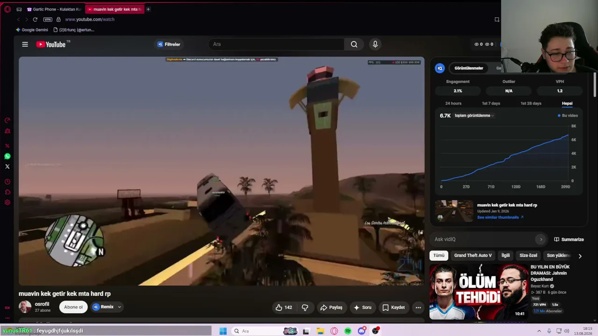Show the 1st 28 days range
The width and height of the screenshot is (598, 336).
pos(531,103)
